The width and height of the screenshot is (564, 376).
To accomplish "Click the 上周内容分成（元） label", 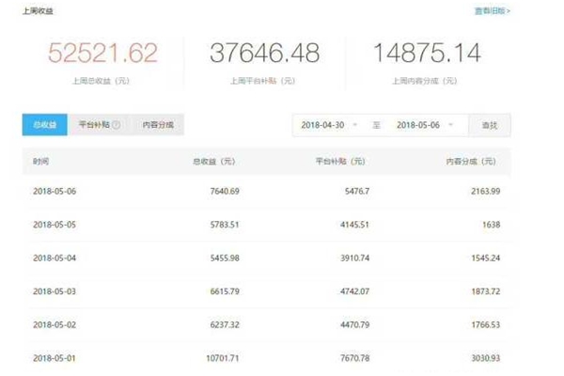I will tap(425, 81).
